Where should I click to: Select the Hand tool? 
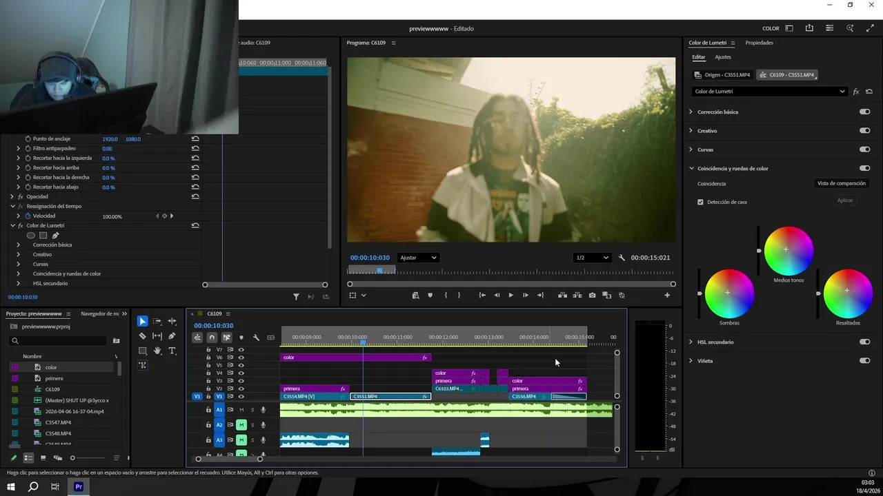click(x=157, y=351)
